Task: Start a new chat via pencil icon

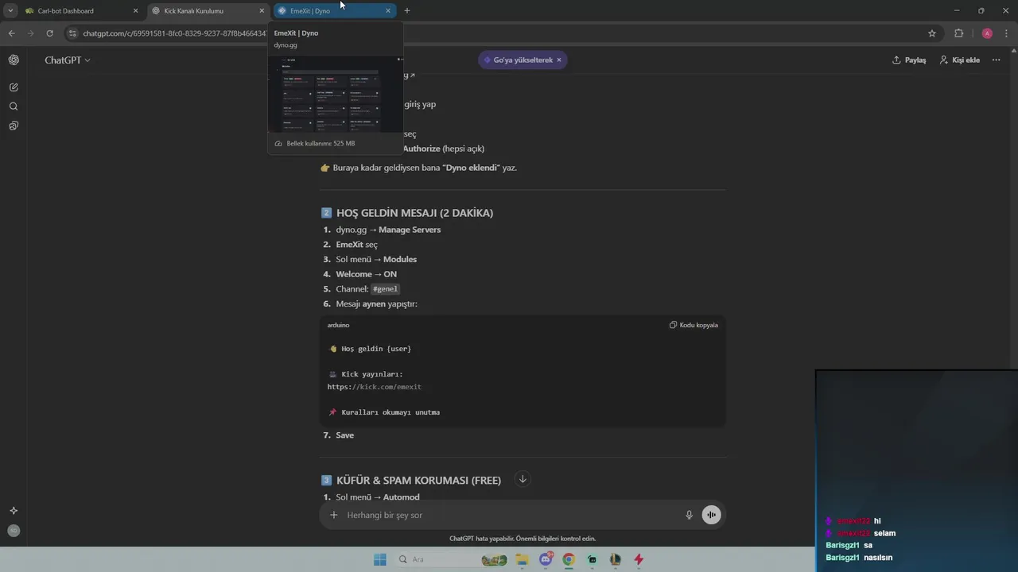Action: pyautogui.click(x=14, y=87)
